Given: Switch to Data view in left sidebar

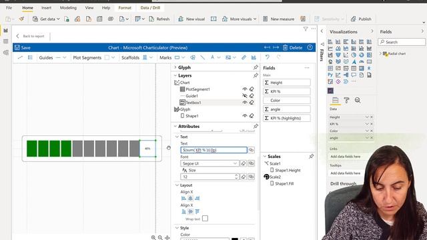Looking at the screenshot, I should click(6, 41).
